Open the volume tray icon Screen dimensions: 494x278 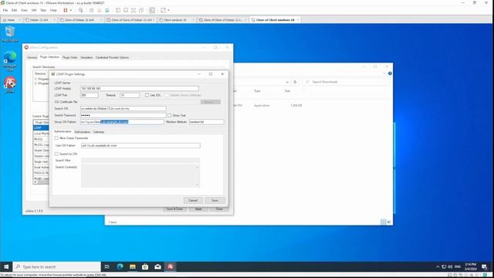(x=450, y=266)
